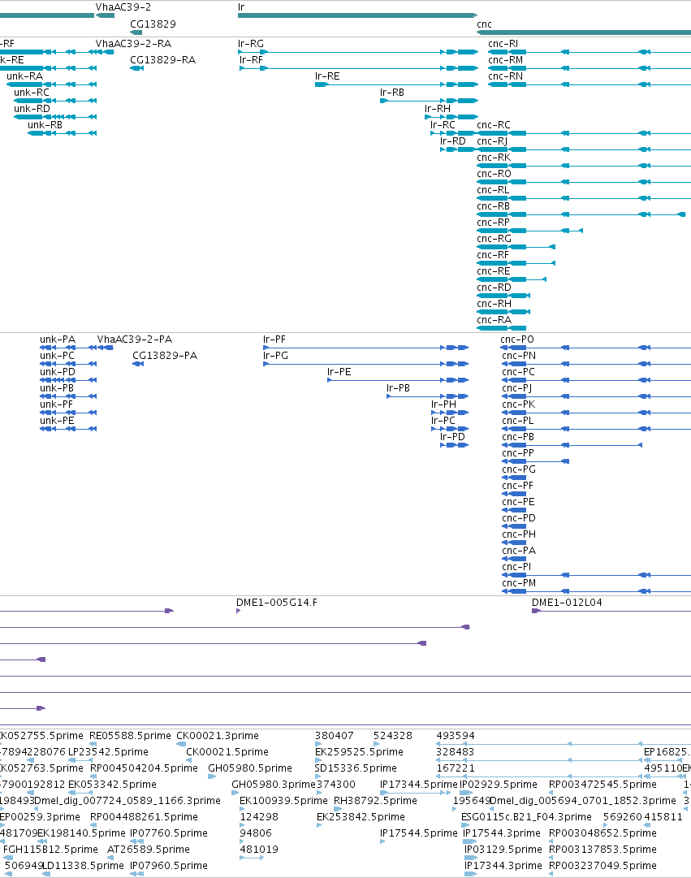Screen dimensions: 691x878
Task: Select the ESG0115c.B21_F04.3prime EST label
Action: tap(526, 817)
